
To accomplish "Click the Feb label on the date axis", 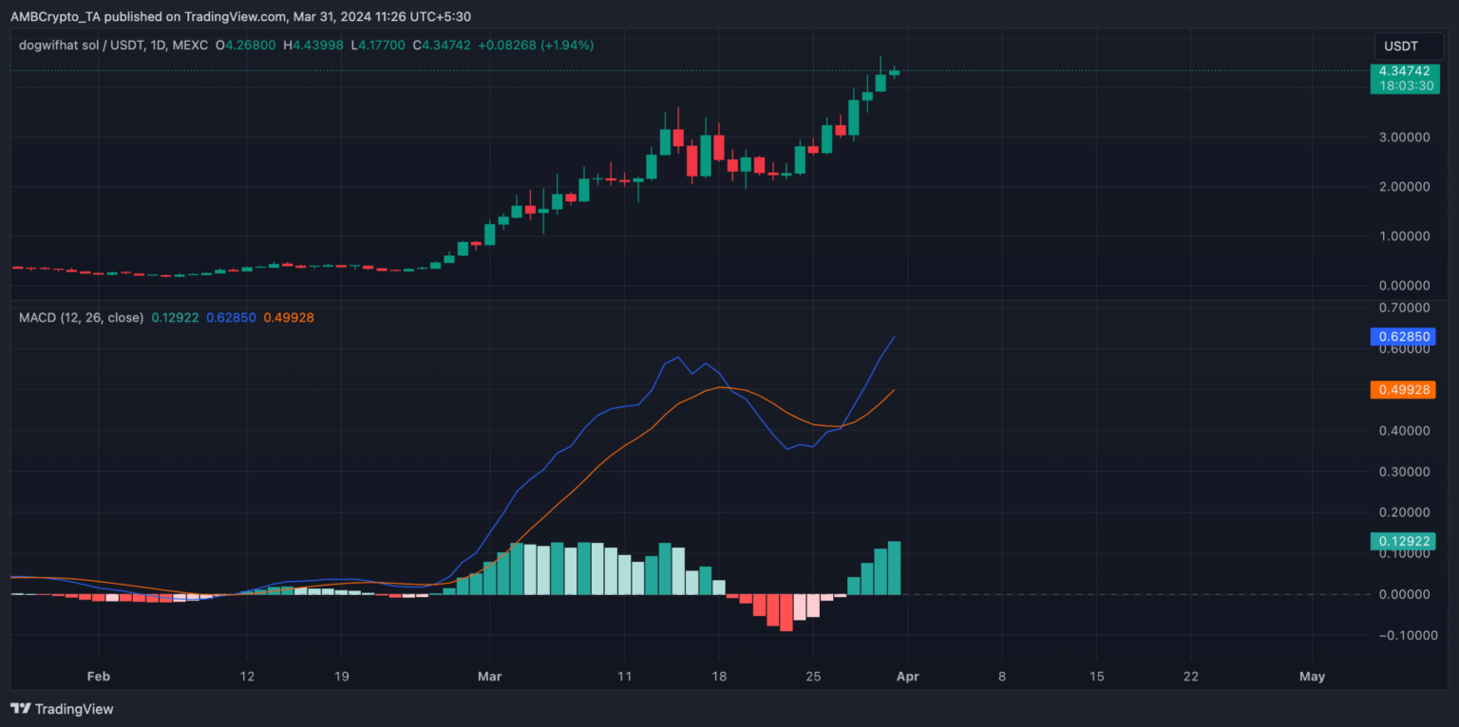I will tap(98, 677).
